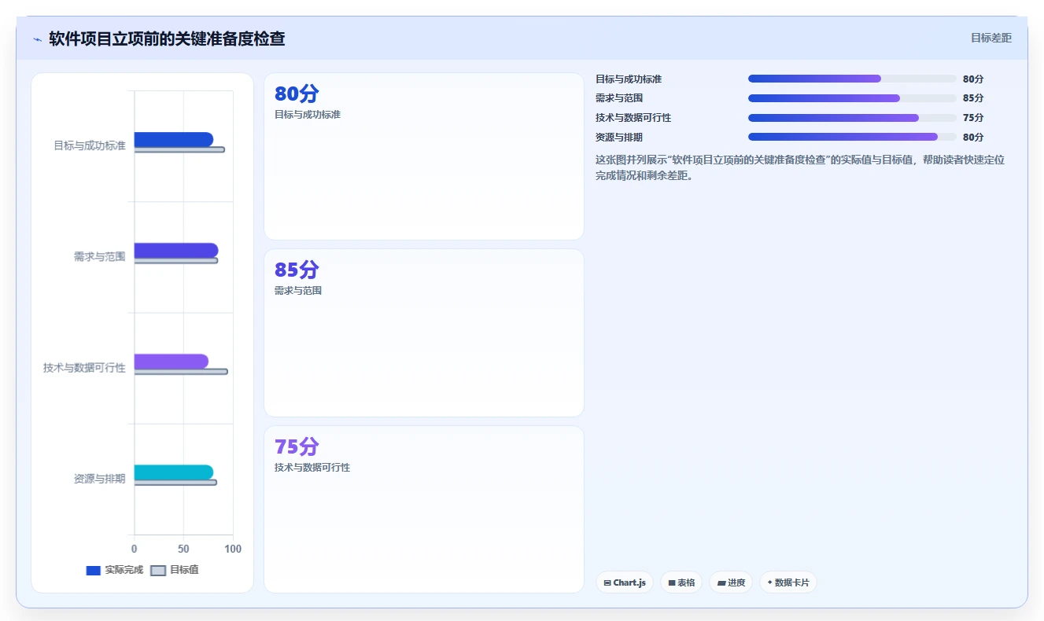Click the 资源与排期 chart axis label
The image size is (1044, 621).
coord(100,479)
